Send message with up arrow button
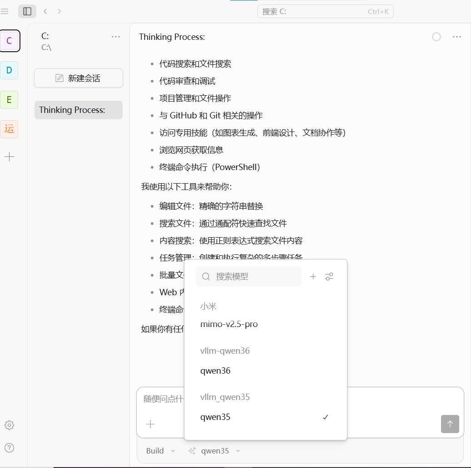Viewport: 471px width, 468px height. tap(450, 424)
